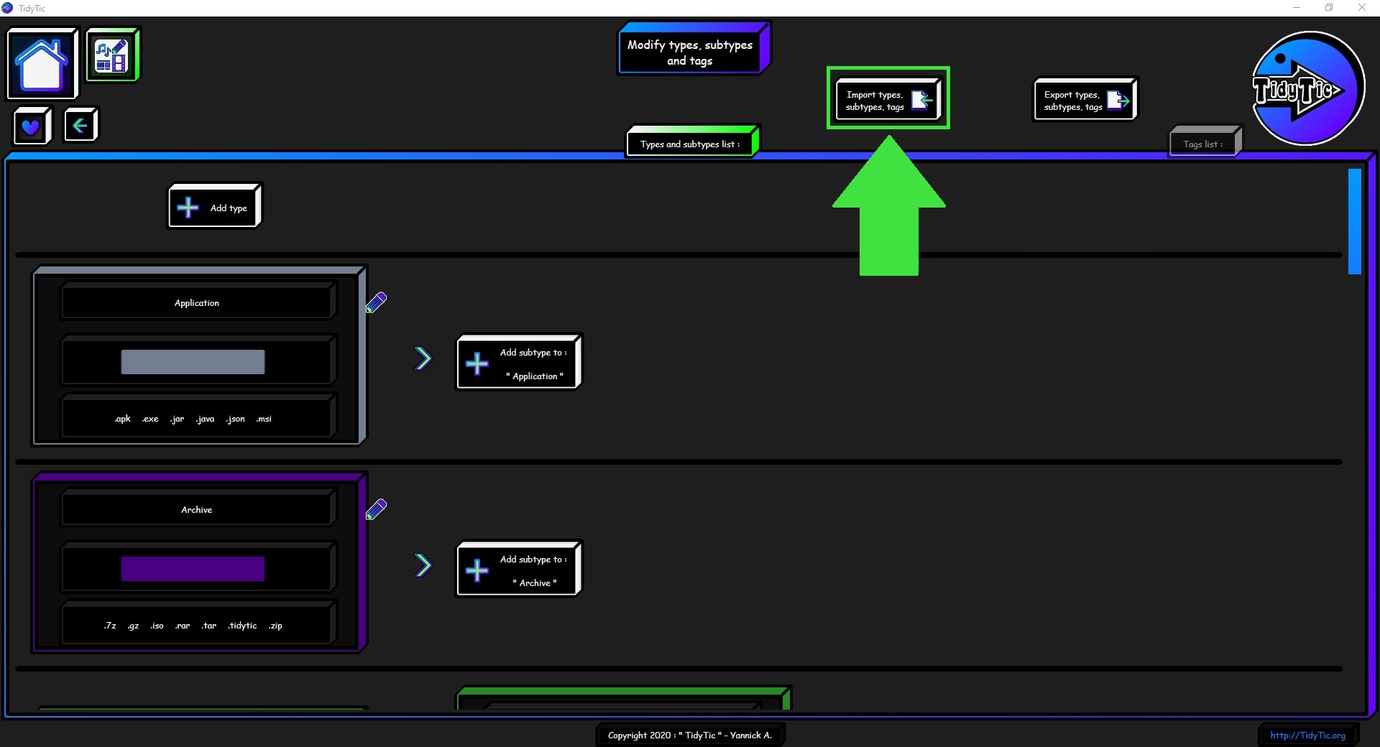
Task: Open the http://TidyTic.org link
Action: [1307, 735]
